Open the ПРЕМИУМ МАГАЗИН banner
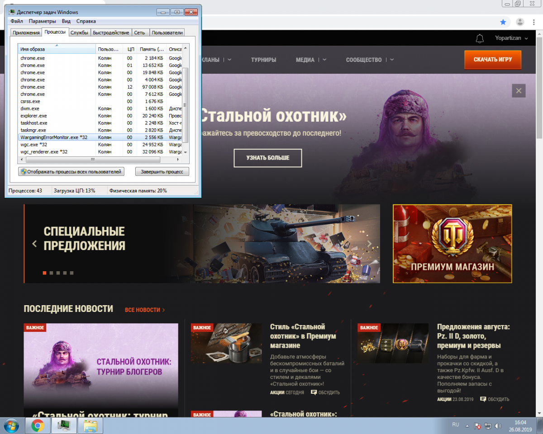The image size is (543, 434). [452, 244]
